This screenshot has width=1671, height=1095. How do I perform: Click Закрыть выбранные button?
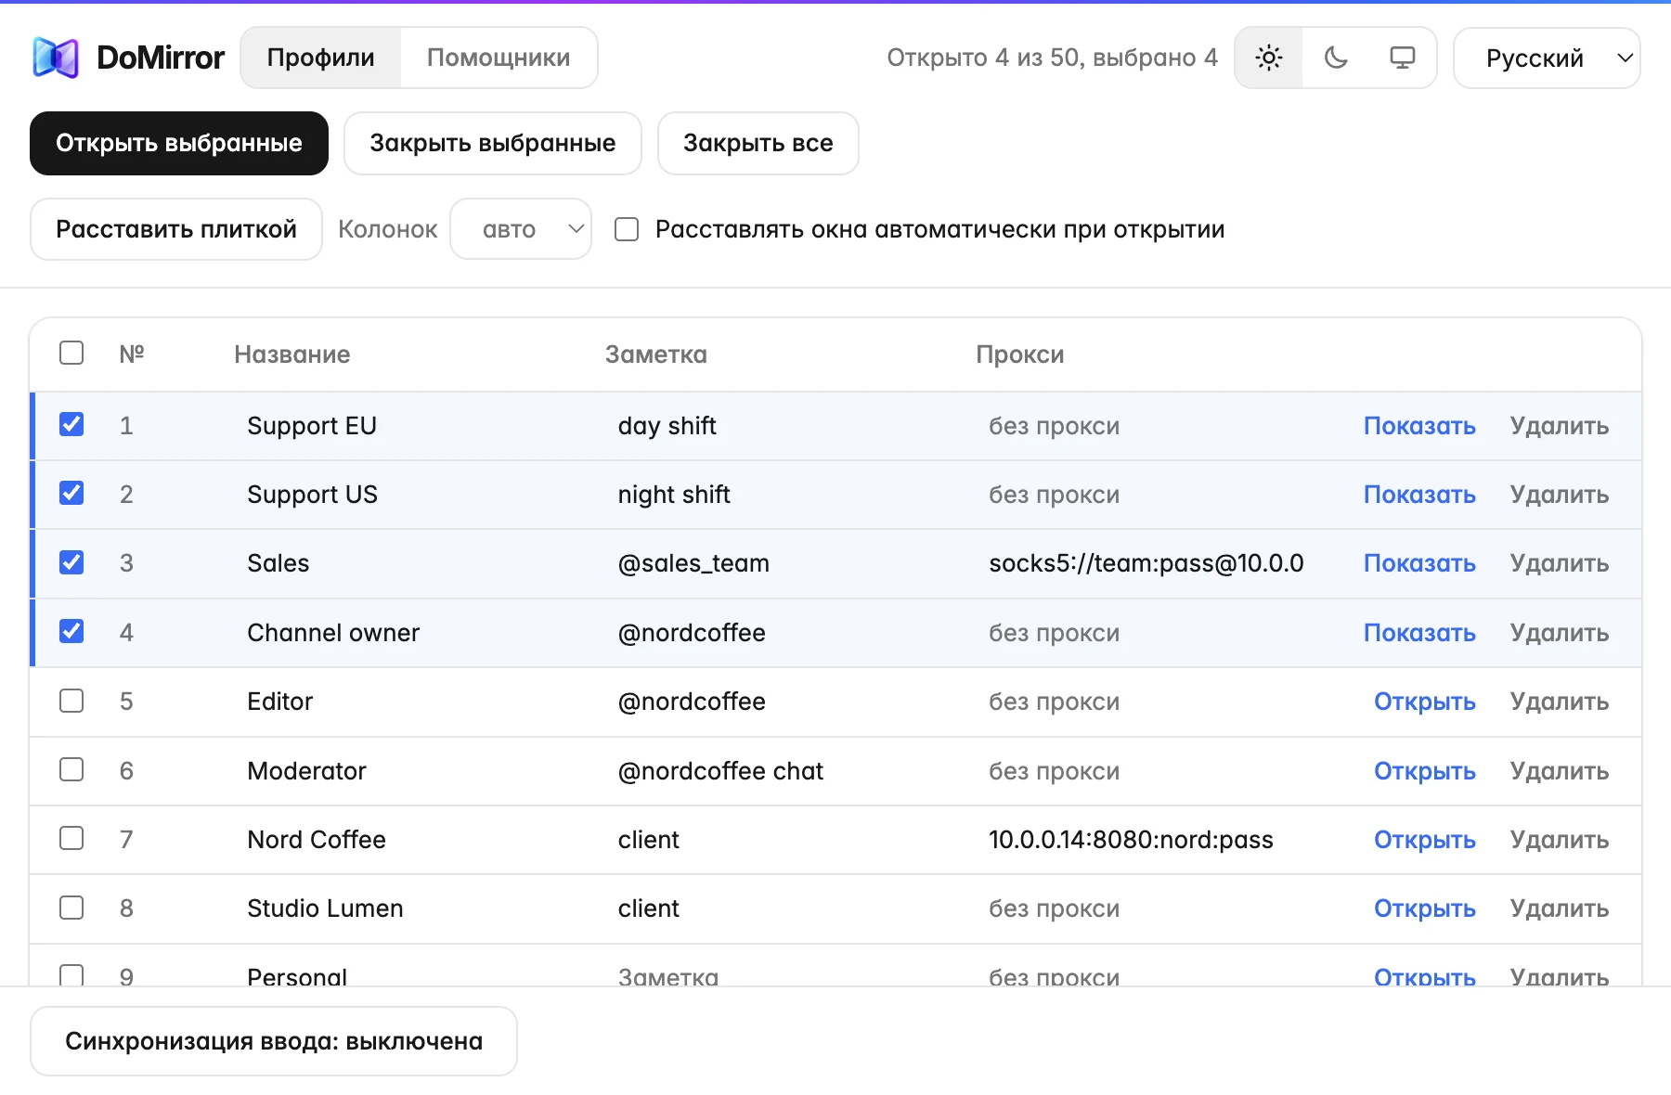pos(493,143)
